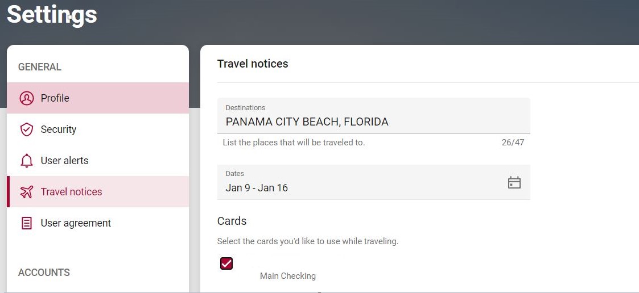Click the 26/47 character counter
Viewport: 639px width, 293px height.
[513, 143]
